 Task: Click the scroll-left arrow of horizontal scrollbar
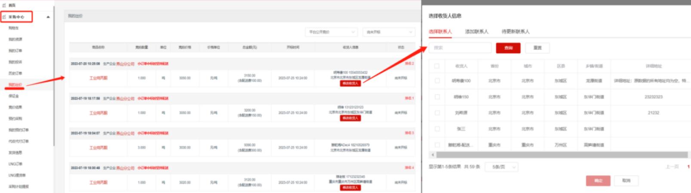(432, 155)
